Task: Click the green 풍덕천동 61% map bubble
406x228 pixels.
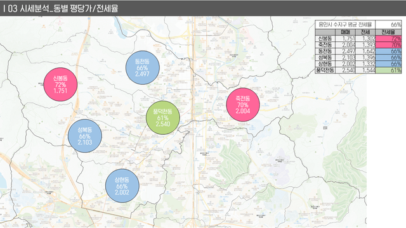Action: click(x=163, y=118)
